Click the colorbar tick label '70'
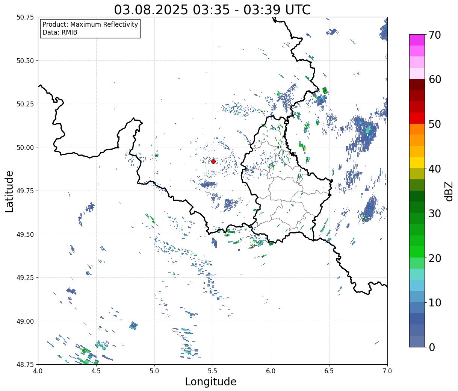This screenshot has height=391, width=458. 435,35
